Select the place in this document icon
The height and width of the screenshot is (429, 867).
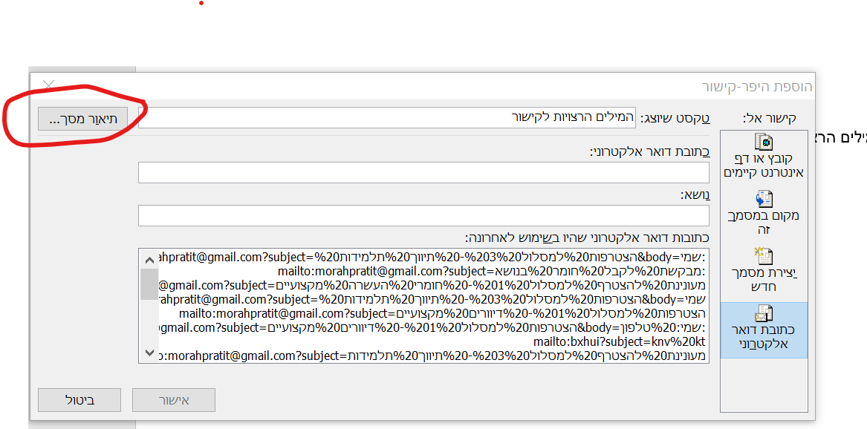(764, 199)
